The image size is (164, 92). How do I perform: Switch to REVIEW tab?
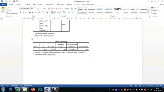click(70, 5)
